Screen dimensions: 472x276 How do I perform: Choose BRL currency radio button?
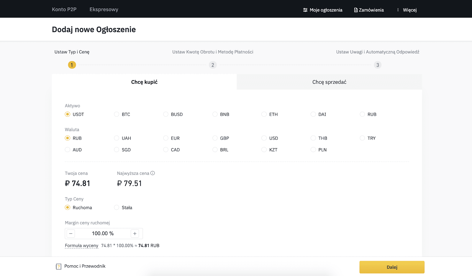[x=215, y=150]
